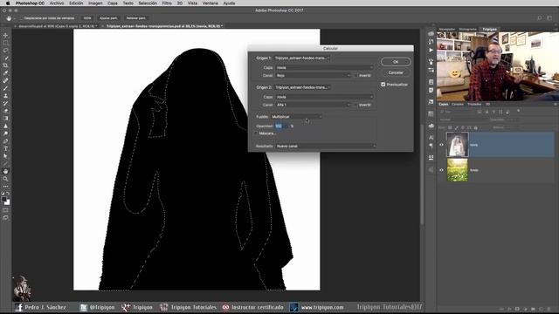Viewport: 559px width, 314px height.
Task: Select the Clone Stamp tool
Action: coord(5,95)
